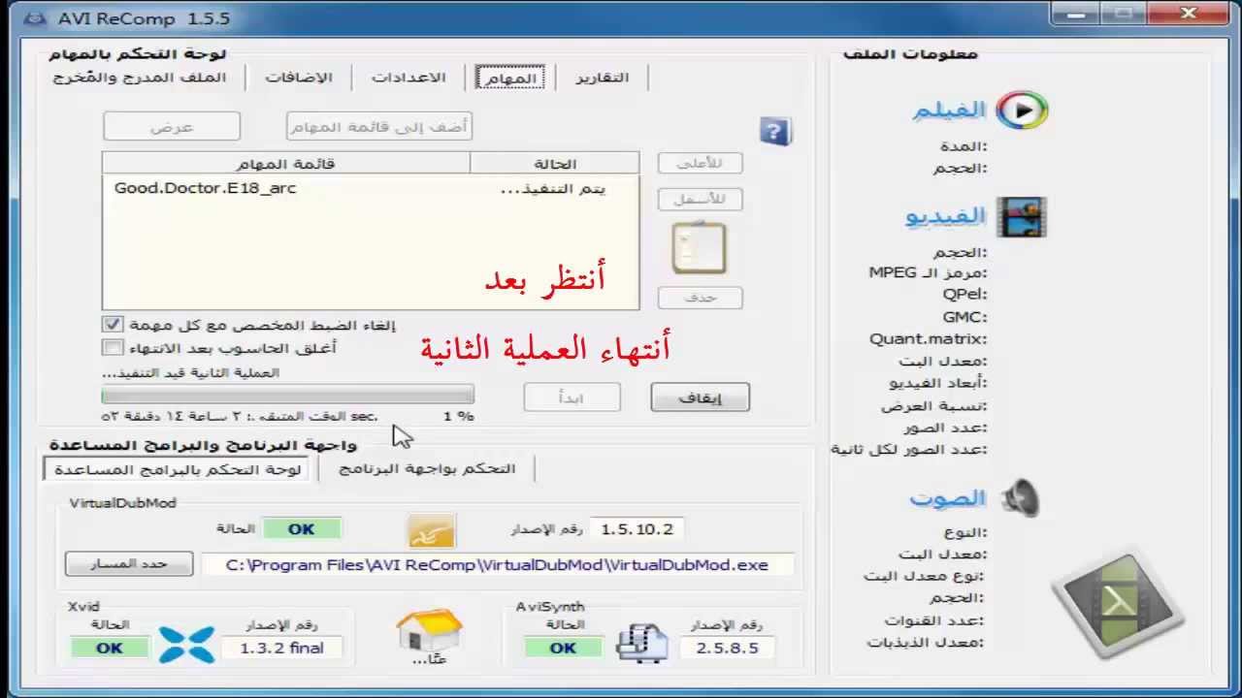
Task: Click VirtualDubMod green OK status
Action: point(302,529)
